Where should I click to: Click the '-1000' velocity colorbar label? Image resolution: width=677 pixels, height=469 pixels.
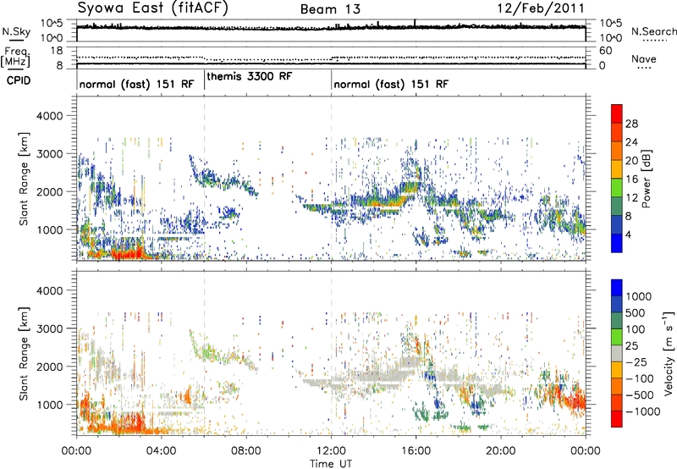click(643, 411)
